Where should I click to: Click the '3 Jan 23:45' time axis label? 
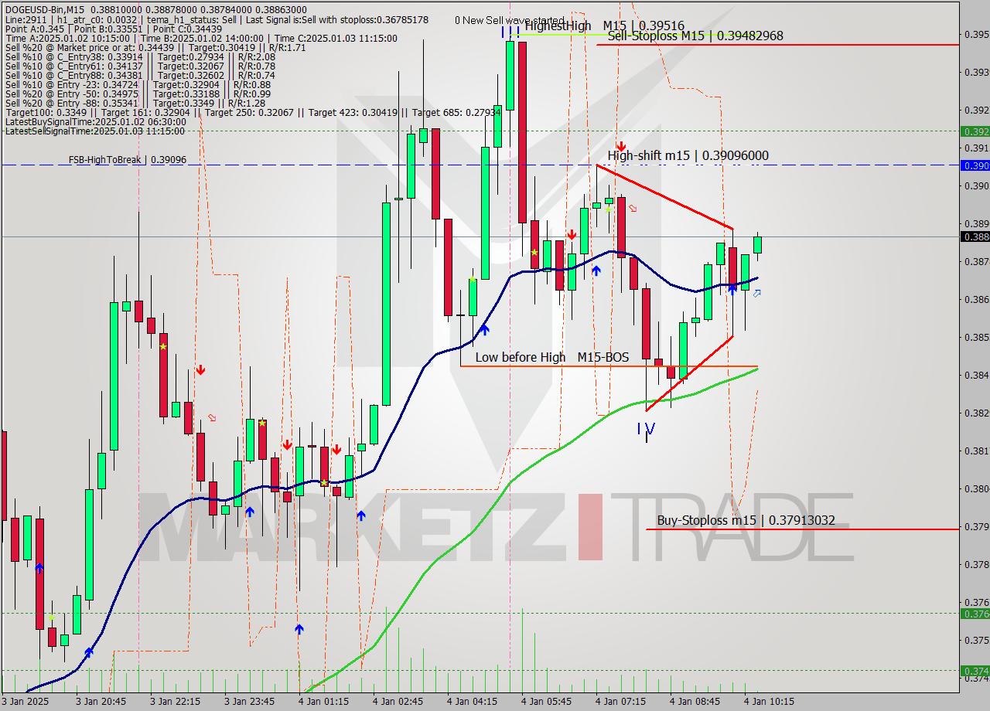pyautogui.click(x=250, y=702)
